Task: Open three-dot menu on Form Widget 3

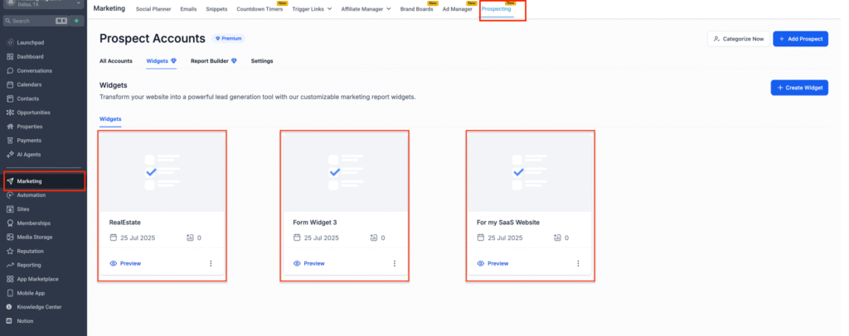Action: pyautogui.click(x=394, y=264)
